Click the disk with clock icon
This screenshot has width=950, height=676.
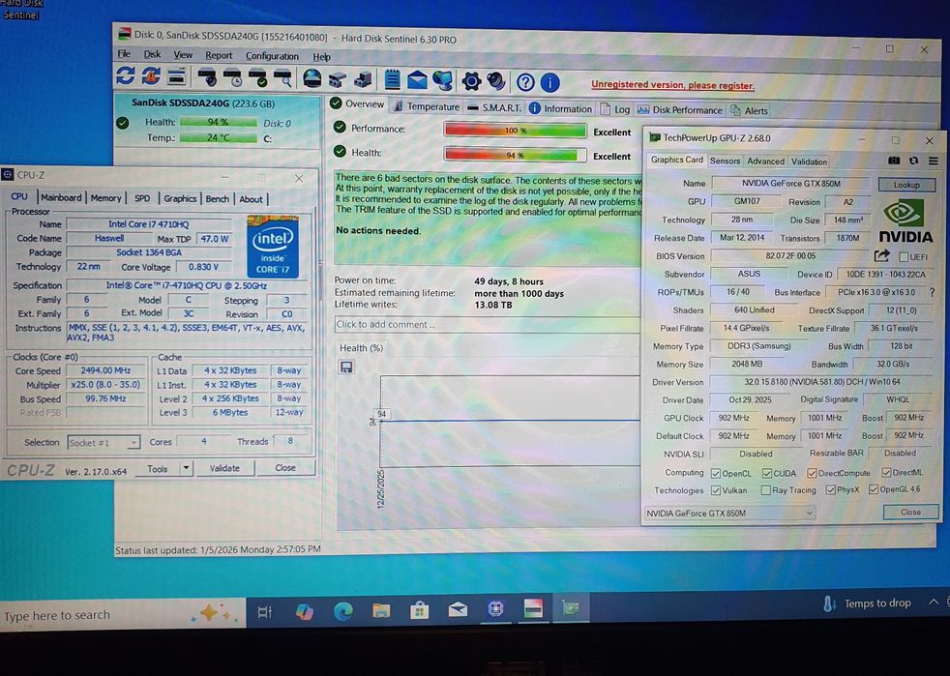(x=232, y=77)
